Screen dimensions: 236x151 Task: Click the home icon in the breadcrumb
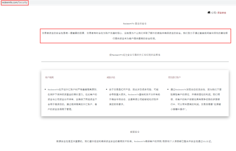209,12
